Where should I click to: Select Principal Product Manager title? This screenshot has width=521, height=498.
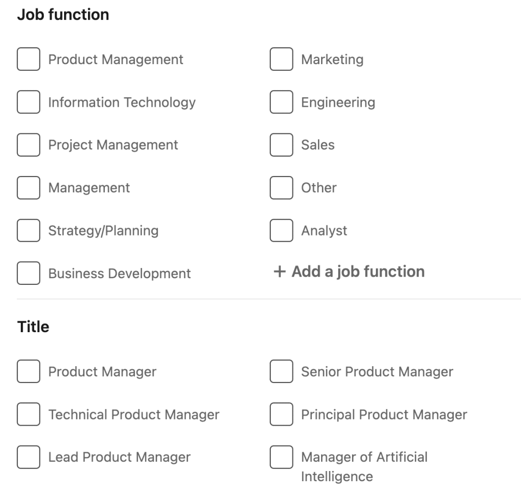pyautogui.click(x=281, y=415)
